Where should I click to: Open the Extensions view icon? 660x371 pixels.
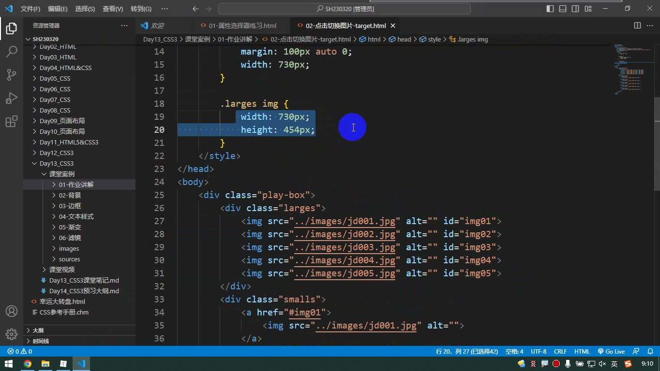click(12, 121)
